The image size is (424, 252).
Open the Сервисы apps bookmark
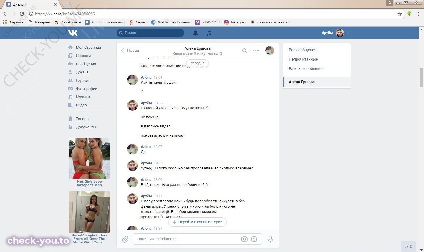point(14,22)
